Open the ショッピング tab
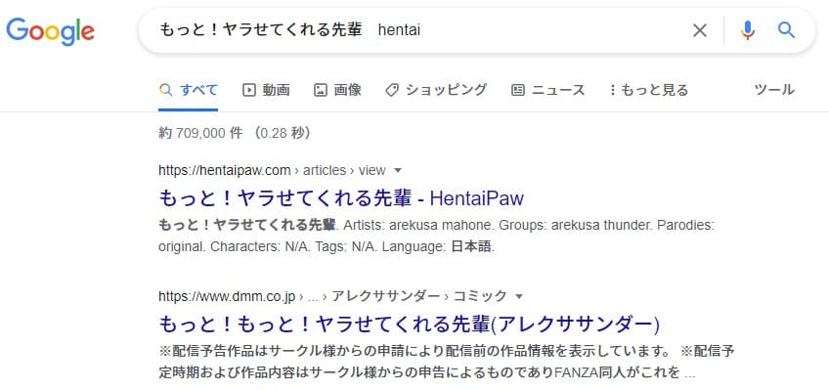Viewport: 829px width, 390px height. coord(436,90)
